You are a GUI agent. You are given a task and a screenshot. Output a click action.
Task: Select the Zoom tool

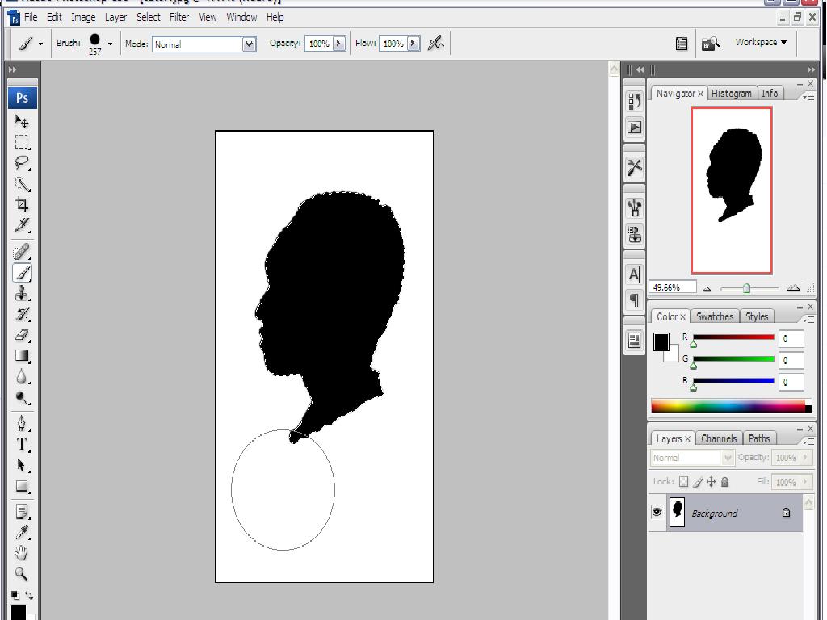(22, 574)
